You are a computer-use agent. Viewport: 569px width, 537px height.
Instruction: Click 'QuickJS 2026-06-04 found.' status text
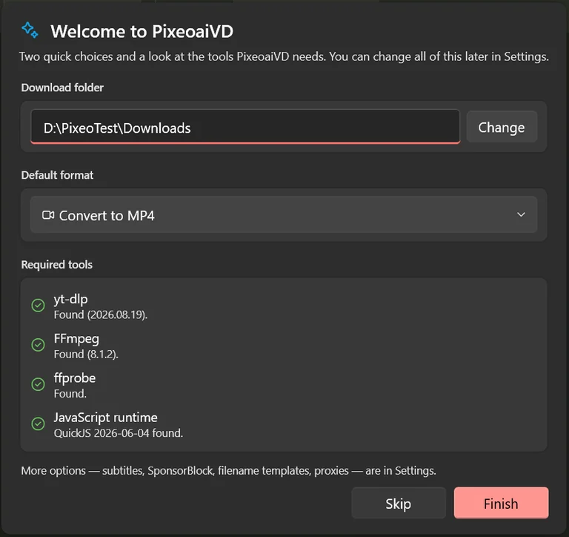click(x=119, y=433)
